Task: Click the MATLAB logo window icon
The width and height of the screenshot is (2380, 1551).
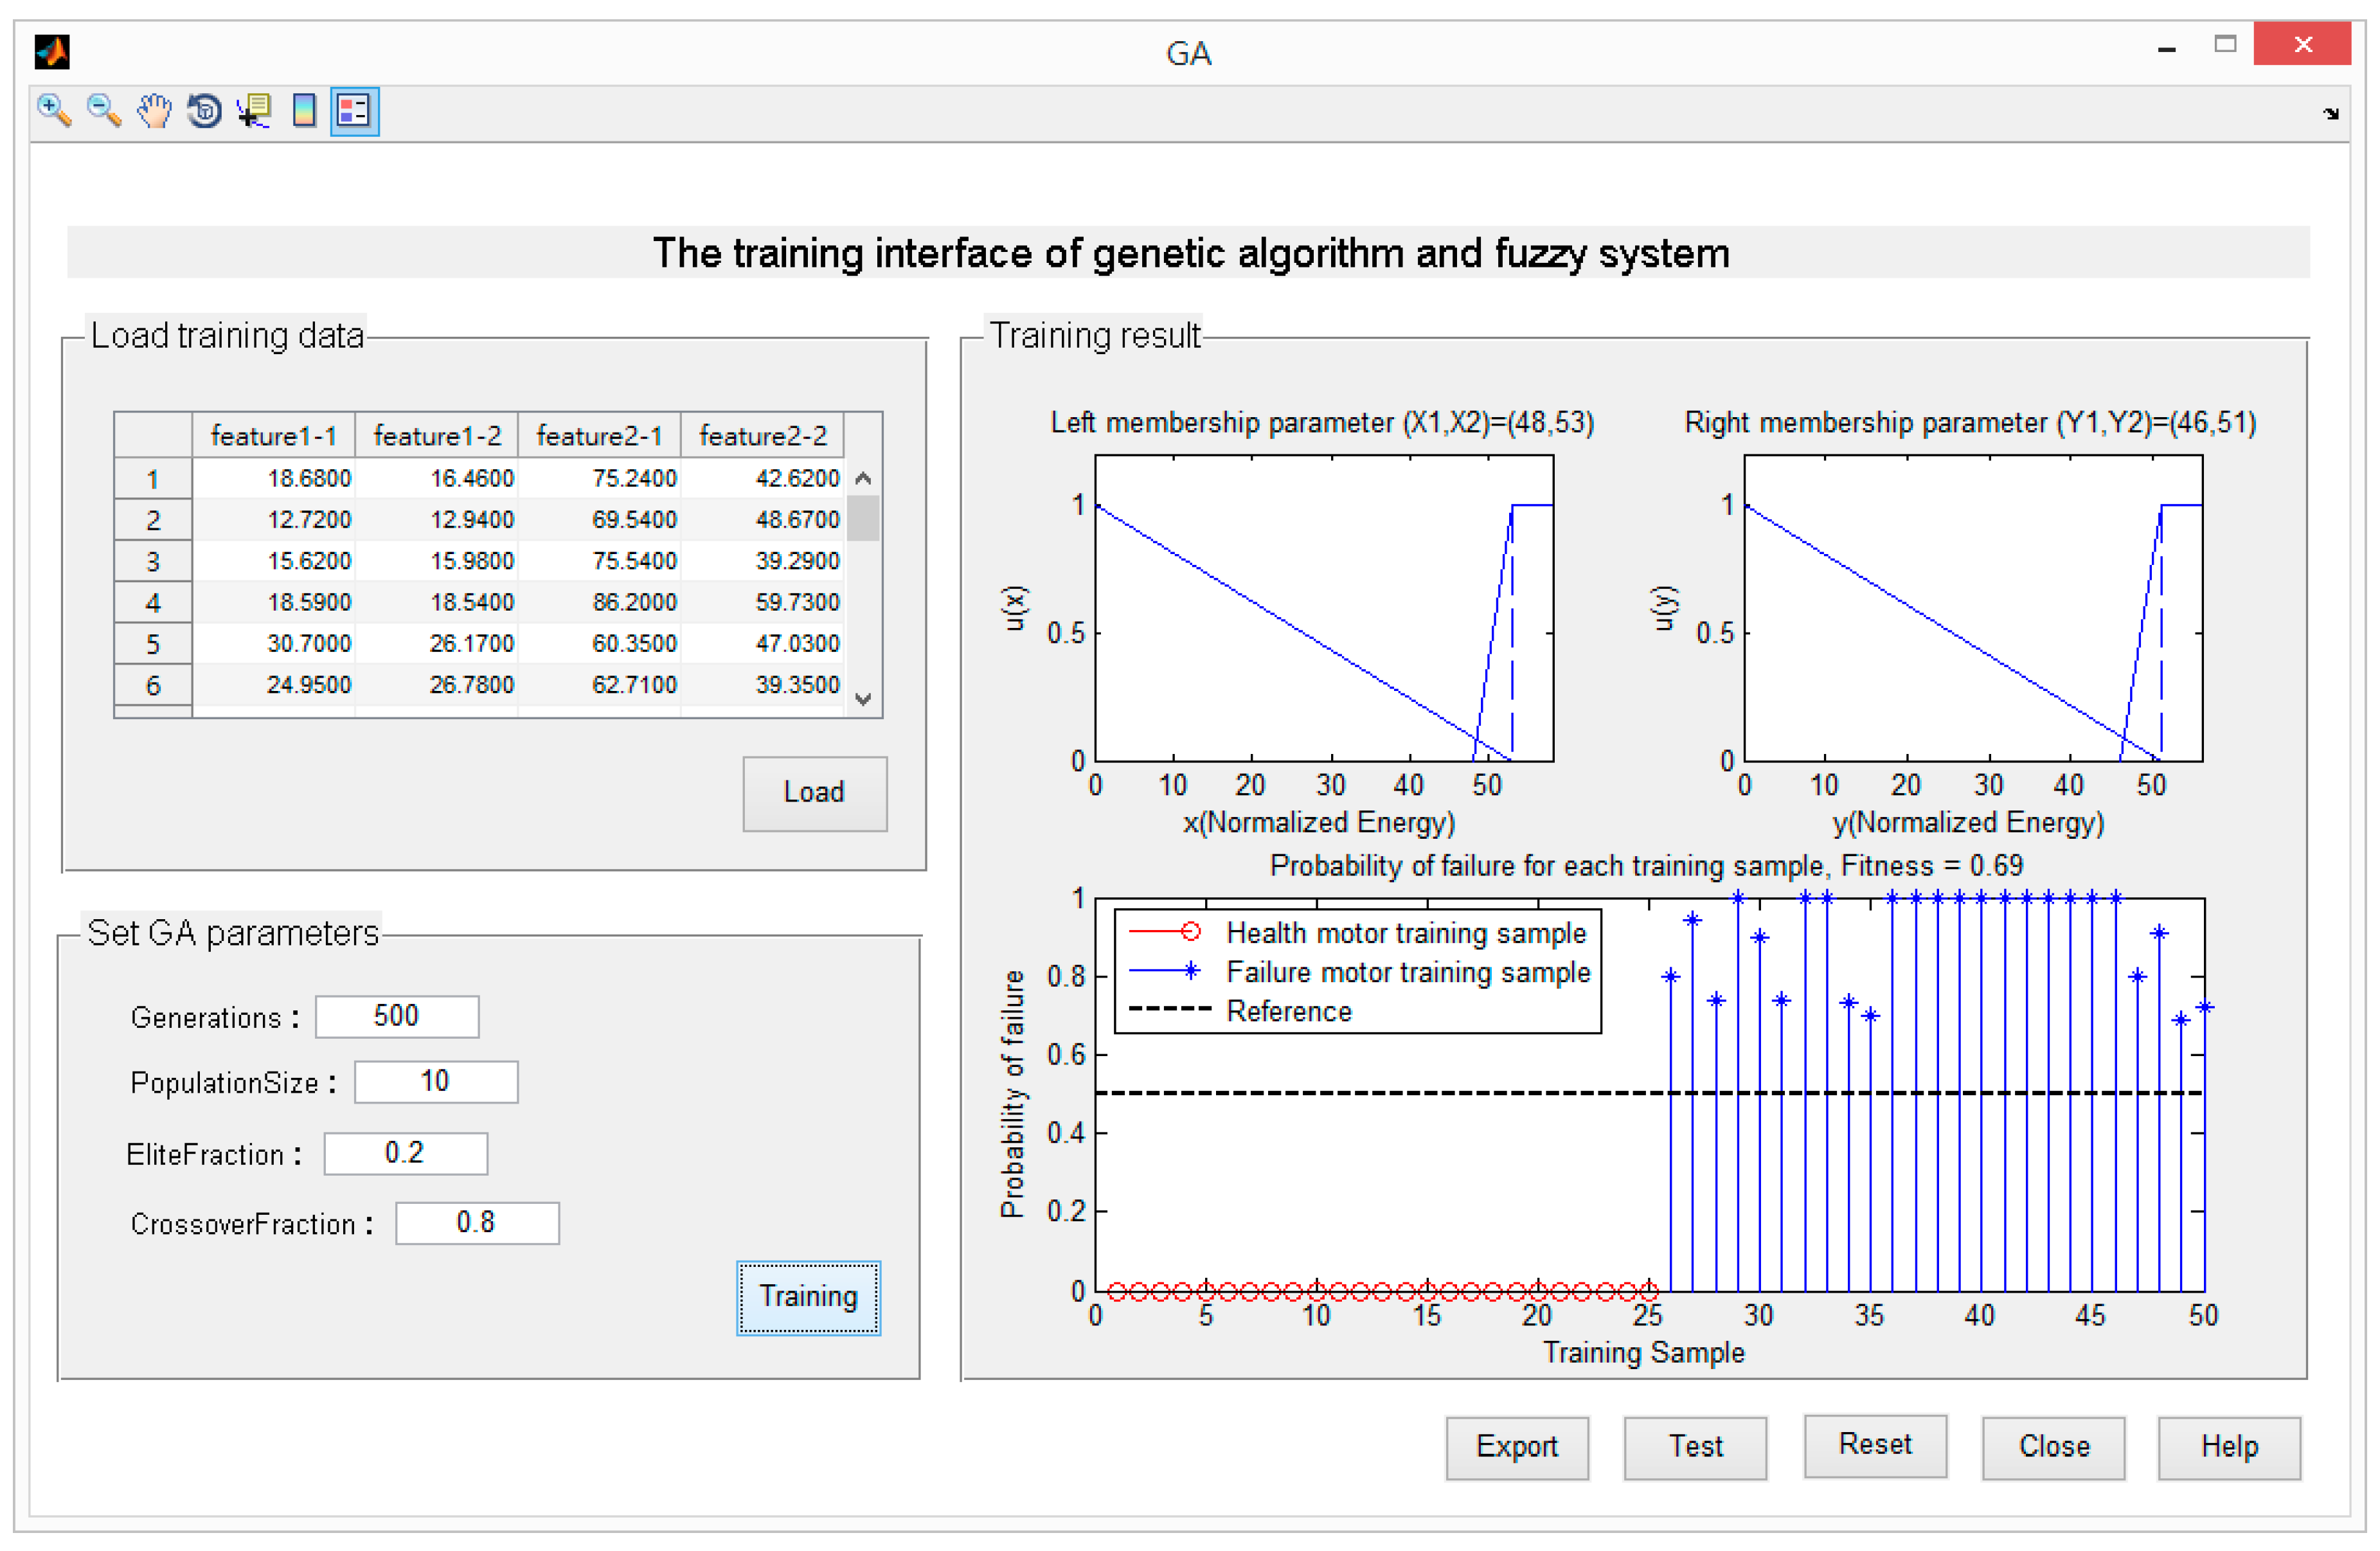Action: tap(51, 51)
